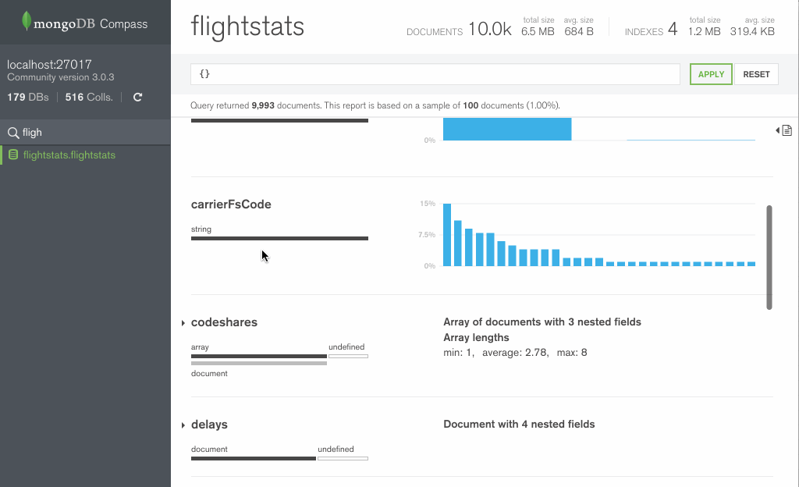Select the tallest bar in carrierFsCode chart
Screen dimensions: 799x487
tap(447, 235)
